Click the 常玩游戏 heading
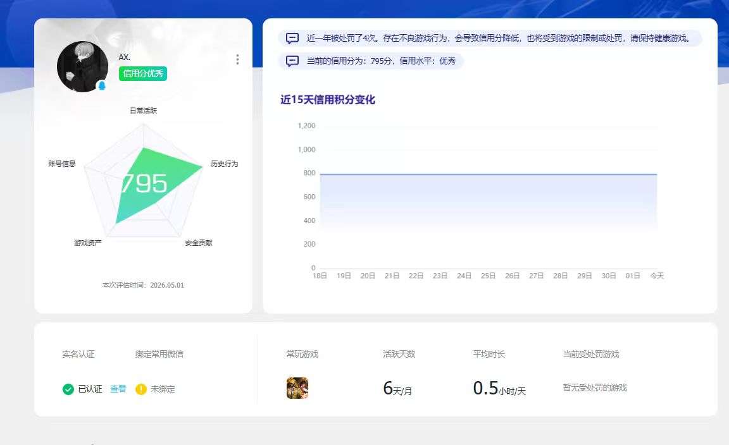Screen dimensions: 729x445 pyautogui.click(x=302, y=354)
